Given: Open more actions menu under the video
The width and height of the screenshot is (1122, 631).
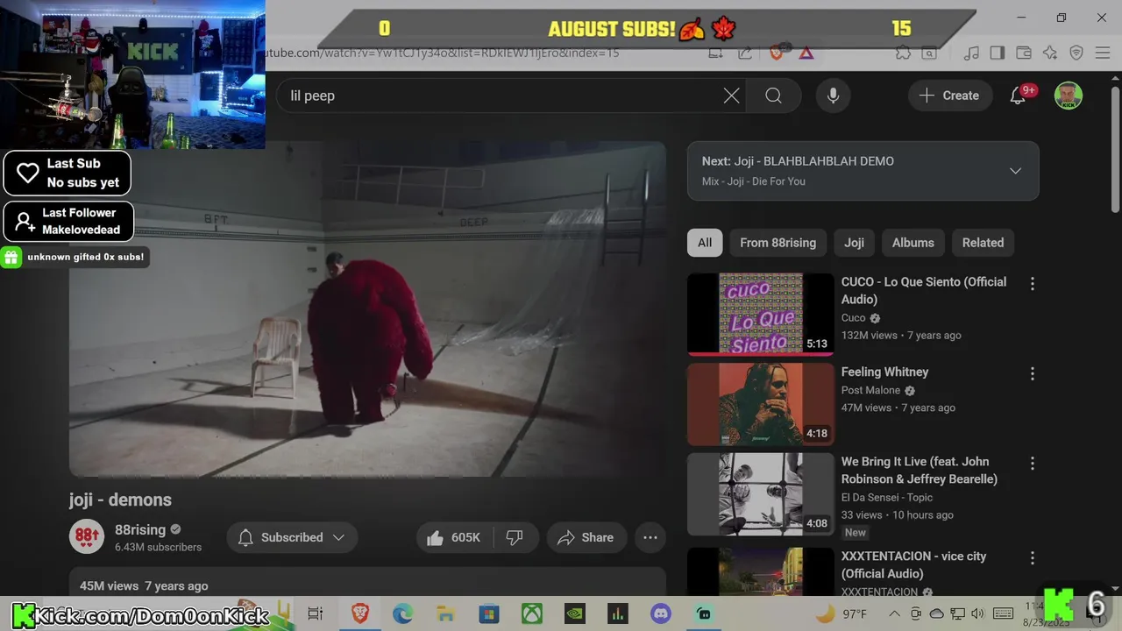Looking at the screenshot, I should tap(650, 537).
